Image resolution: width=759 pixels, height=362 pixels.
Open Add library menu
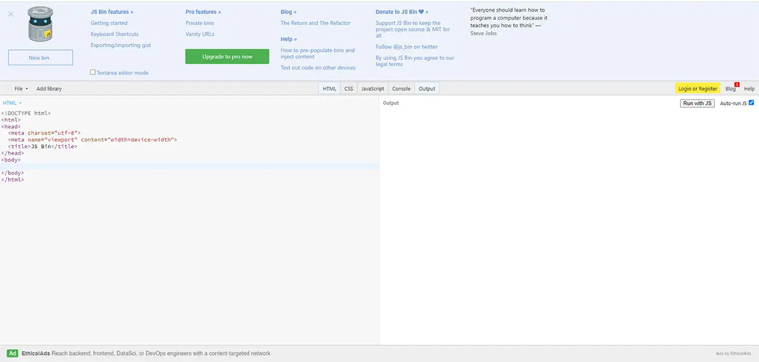point(49,89)
